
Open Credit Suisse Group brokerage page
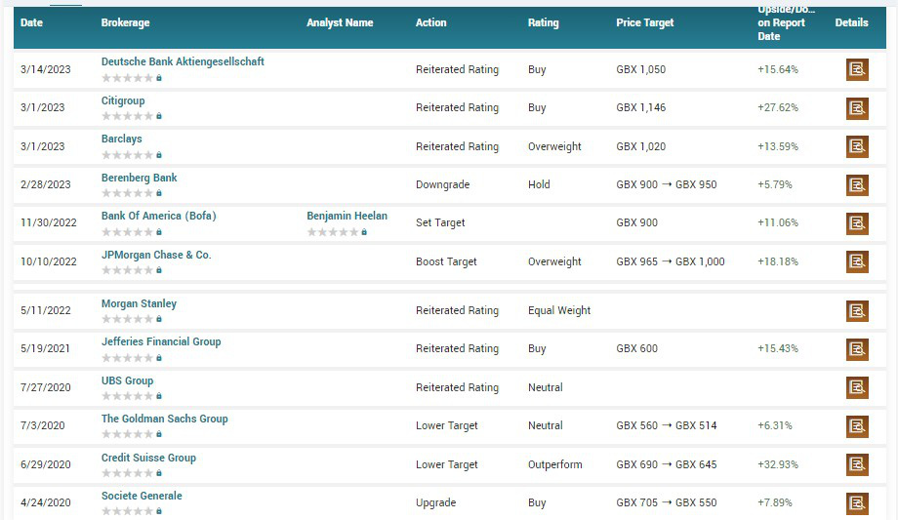click(148, 458)
